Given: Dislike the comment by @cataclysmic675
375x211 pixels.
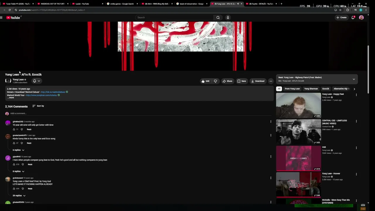Looking at the screenshot, I should click(22, 143).
